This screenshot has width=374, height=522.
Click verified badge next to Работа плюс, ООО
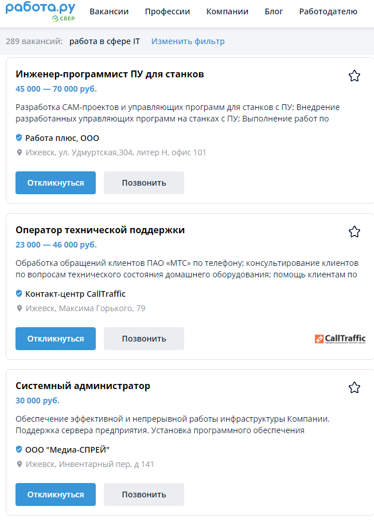click(x=19, y=138)
